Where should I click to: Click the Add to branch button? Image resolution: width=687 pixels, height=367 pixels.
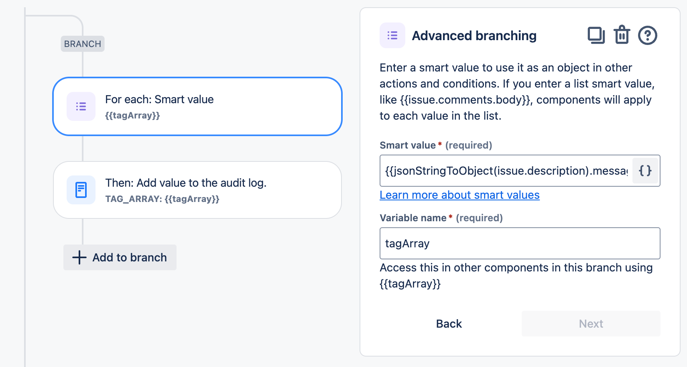pos(120,257)
